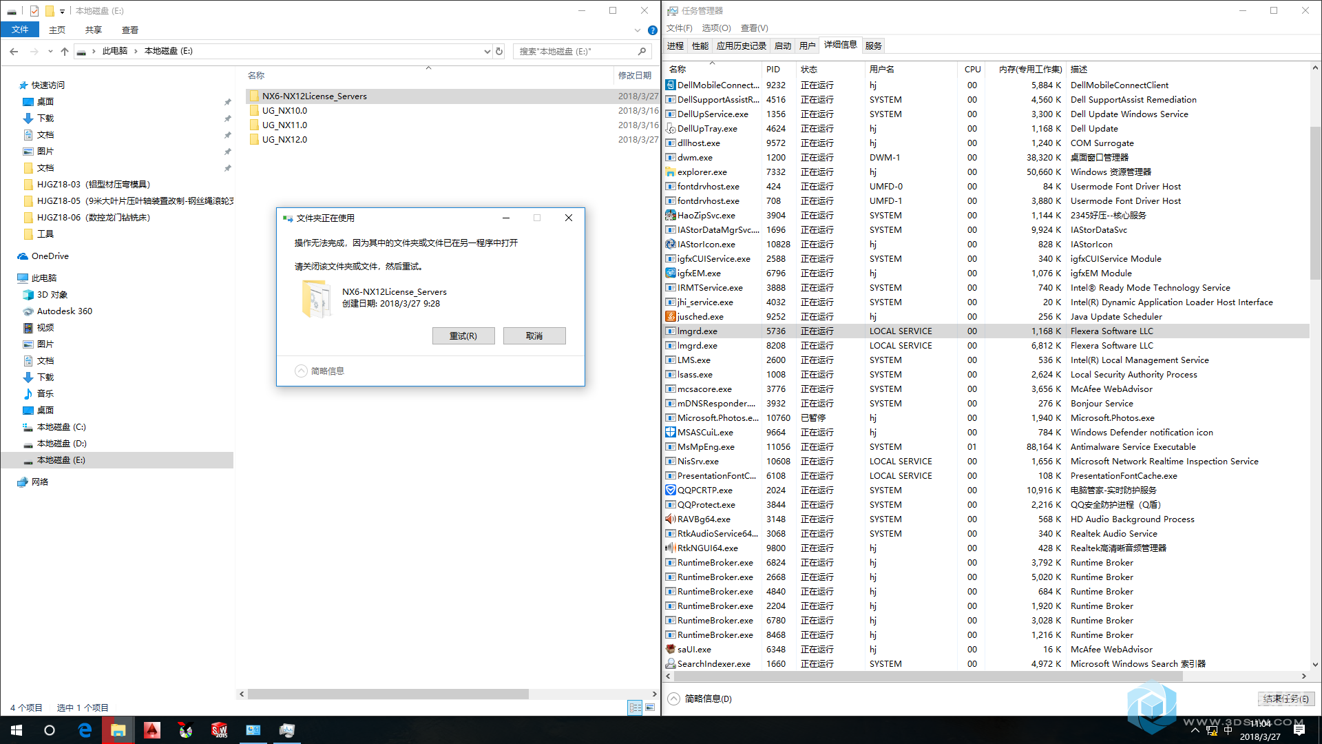This screenshot has width=1322, height=744.
Task: Open 音乐 folder in navigation pane
Action: click(x=45, y=394)
